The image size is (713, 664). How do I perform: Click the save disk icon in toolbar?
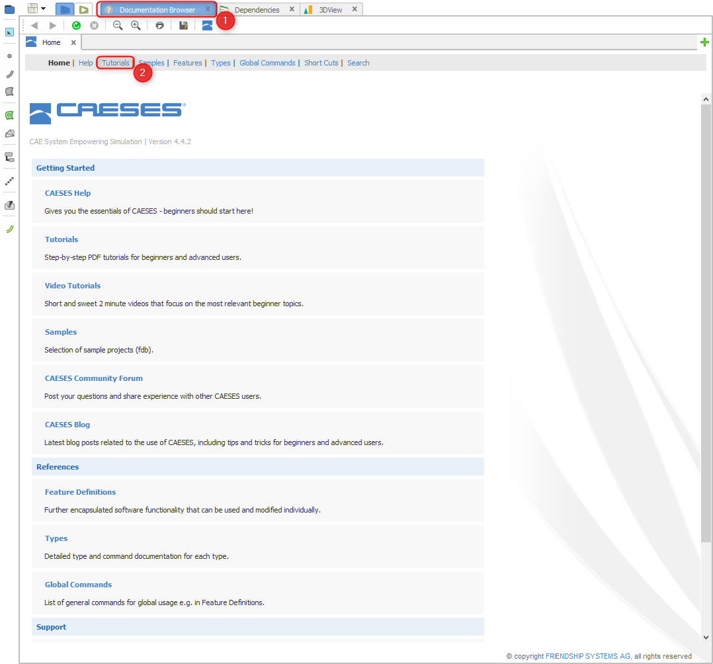click(x=183, y=26)
